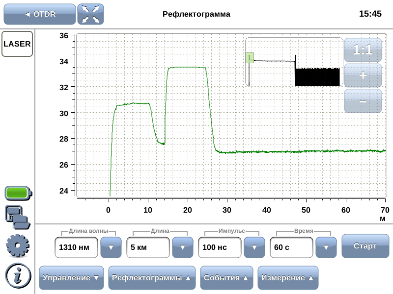This screenshot has width=393, height=294.
Task: Click the black noise block in the overview thumbnail
Action: (x=317, y=77)
